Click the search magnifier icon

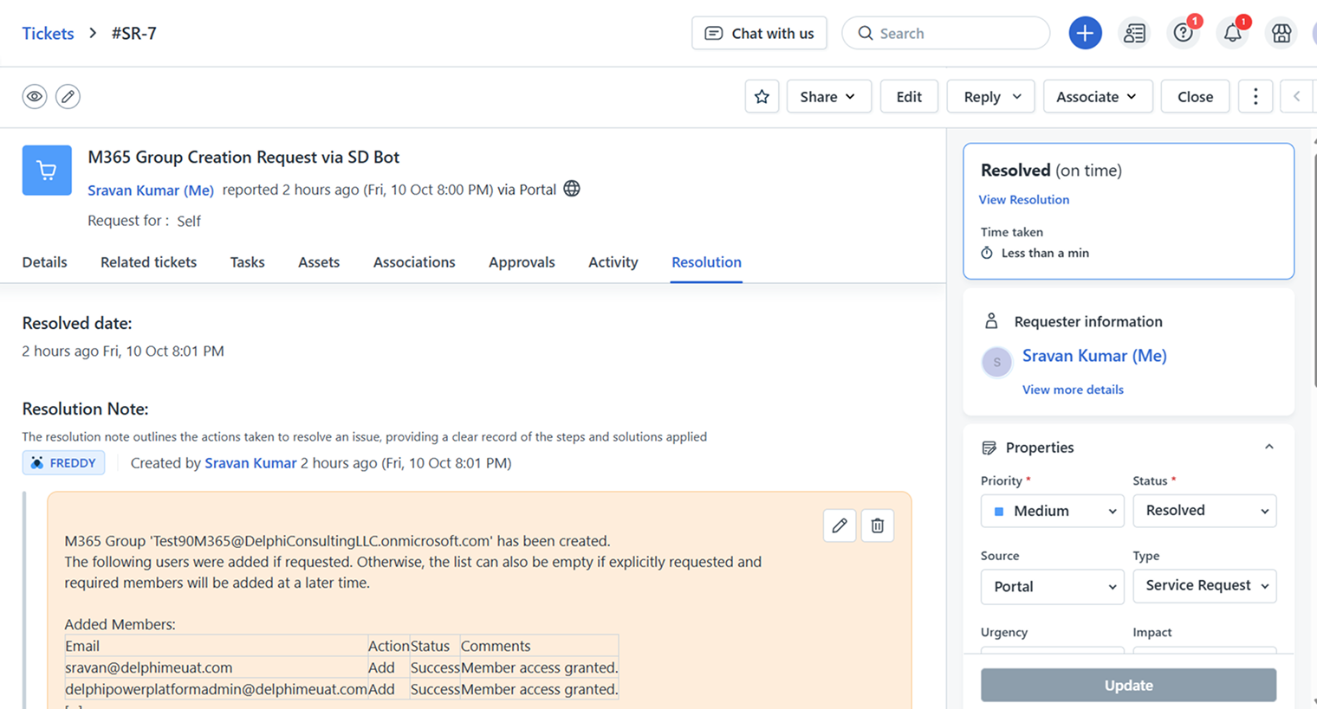865,33
